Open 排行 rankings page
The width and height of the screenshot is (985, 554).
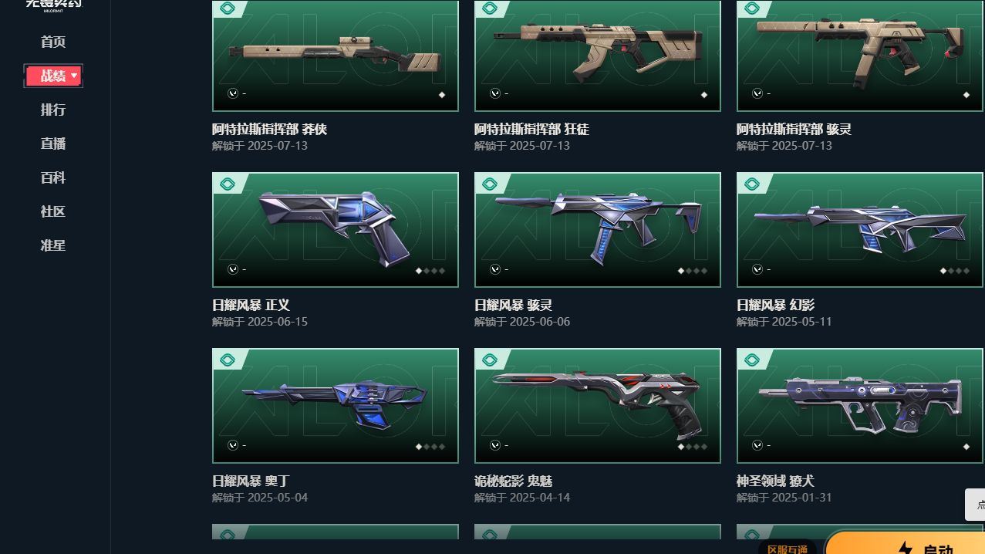pos(53,110)
